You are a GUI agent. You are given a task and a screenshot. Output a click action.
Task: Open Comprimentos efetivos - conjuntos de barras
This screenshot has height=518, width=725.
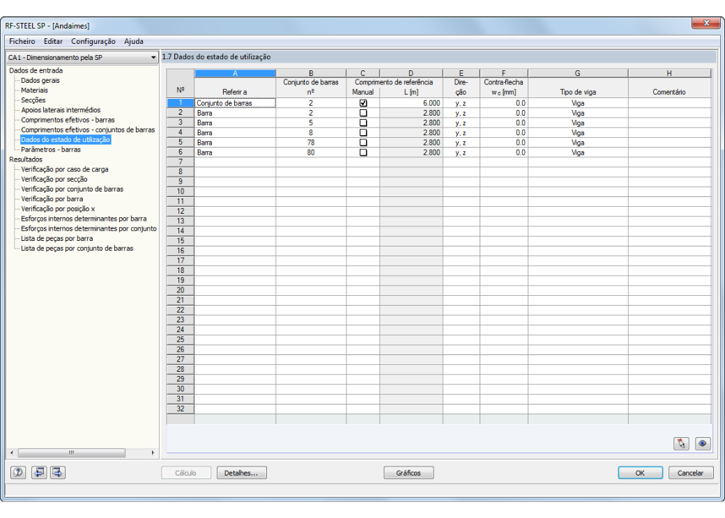(x=88, y=129)
